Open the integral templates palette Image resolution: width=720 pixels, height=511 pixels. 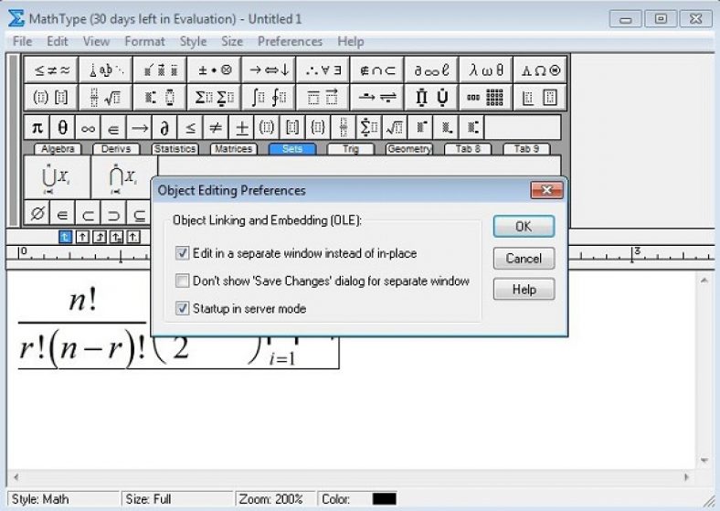[x=269, y=97]
